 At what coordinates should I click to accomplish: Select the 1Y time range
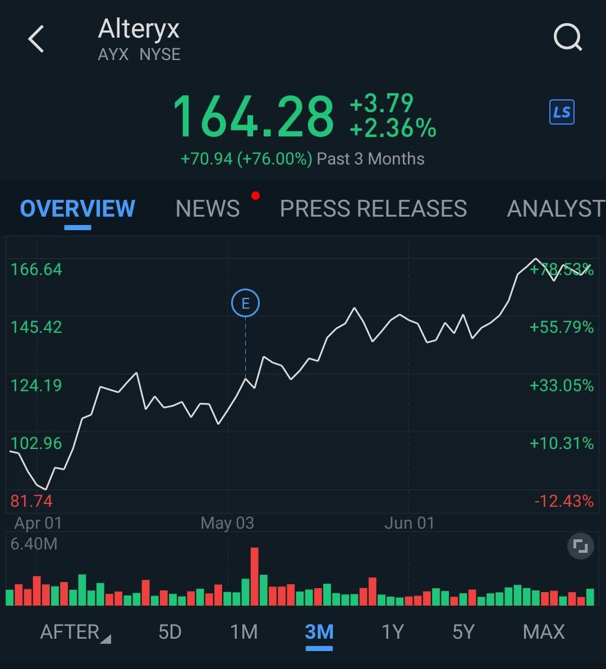(x=393, y=632)
